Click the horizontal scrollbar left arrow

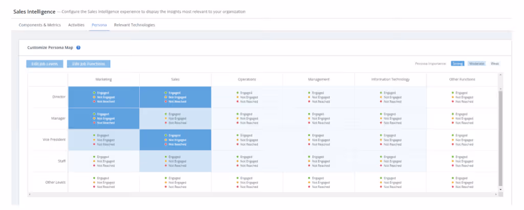click(29, 194)
